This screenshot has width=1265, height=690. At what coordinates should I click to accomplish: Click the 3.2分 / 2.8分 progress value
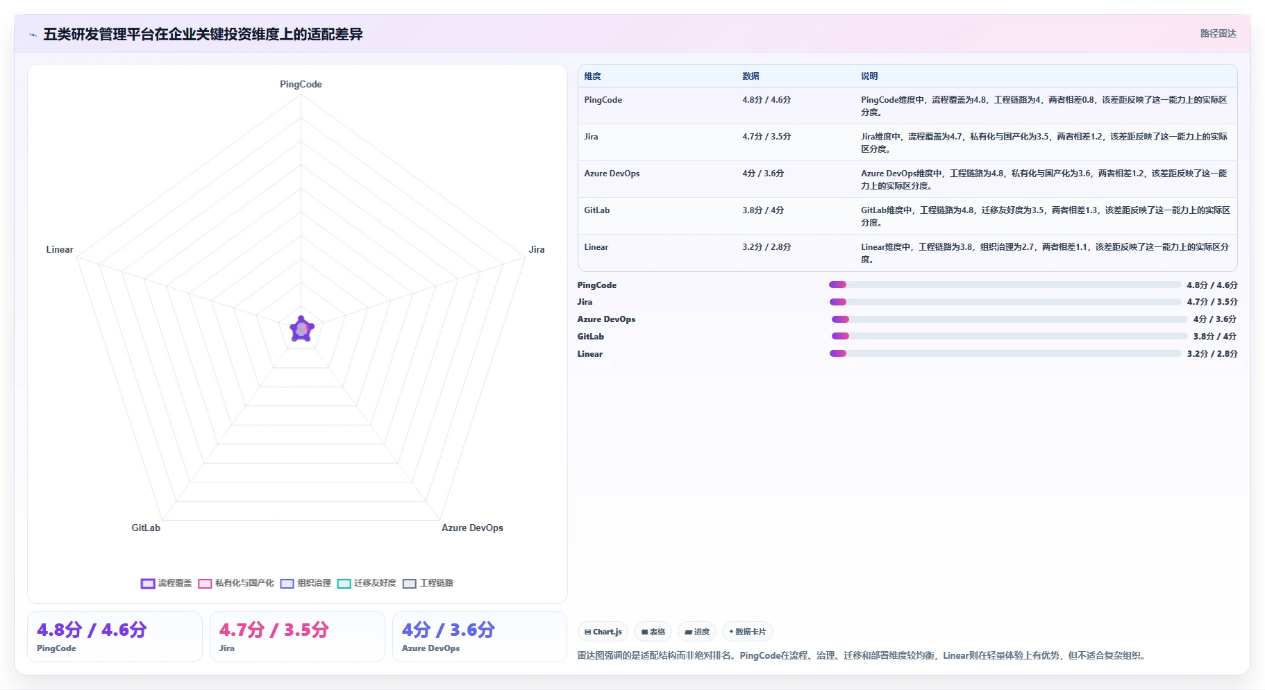1212,354
